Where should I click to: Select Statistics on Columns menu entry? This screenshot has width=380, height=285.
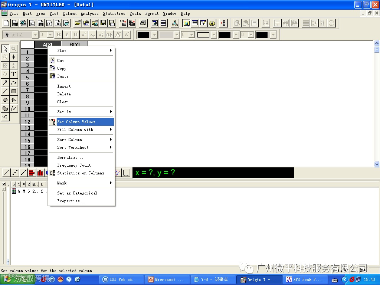point(81,173)
